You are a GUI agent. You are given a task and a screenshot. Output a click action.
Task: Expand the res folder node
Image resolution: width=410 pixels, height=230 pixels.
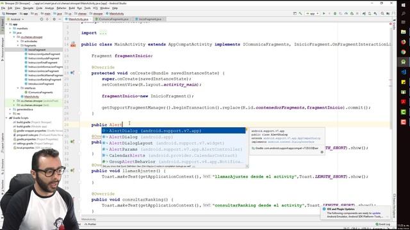coord(10,114)
